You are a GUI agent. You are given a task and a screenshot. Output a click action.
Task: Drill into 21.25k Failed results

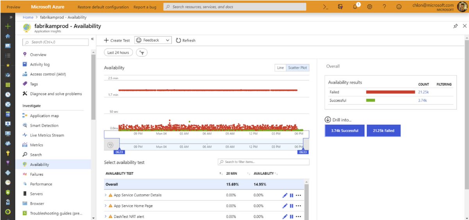click(384, 131)
